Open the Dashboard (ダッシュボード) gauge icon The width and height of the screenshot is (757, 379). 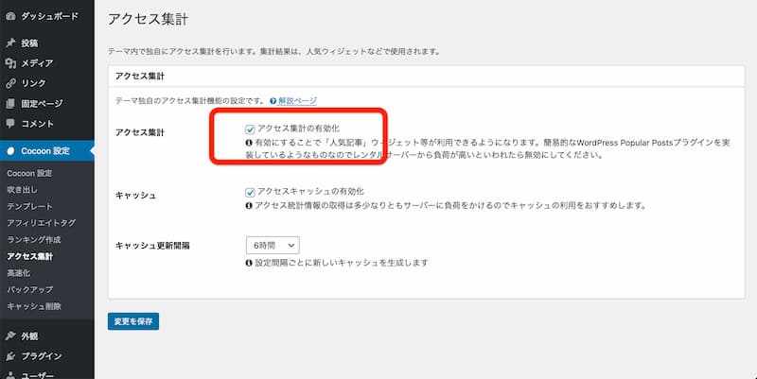(10, 16)
